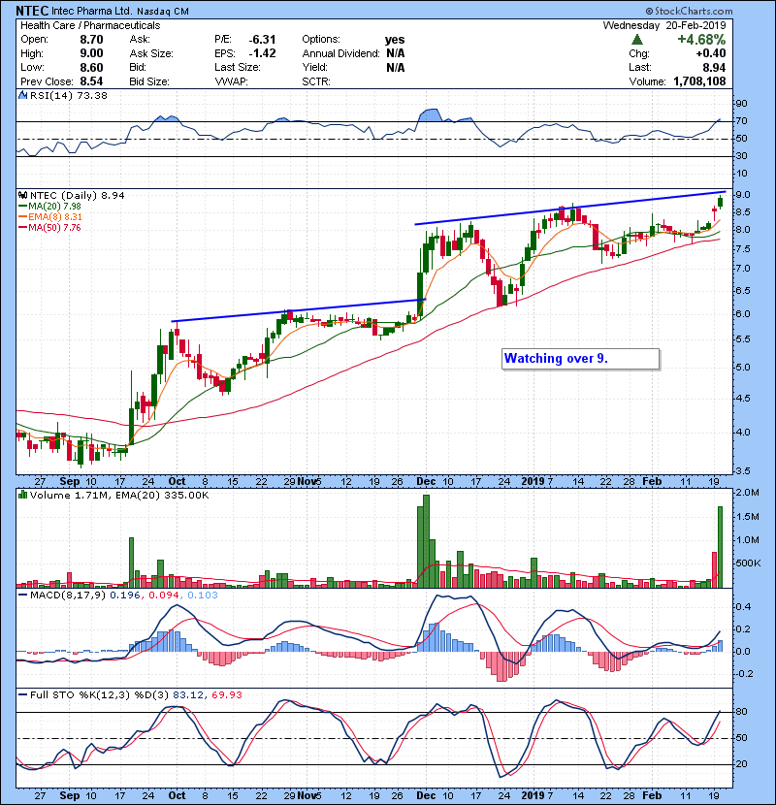Click the NTEC ticker symbol in header
The image size is (776, 805).
tap(32, 11)
